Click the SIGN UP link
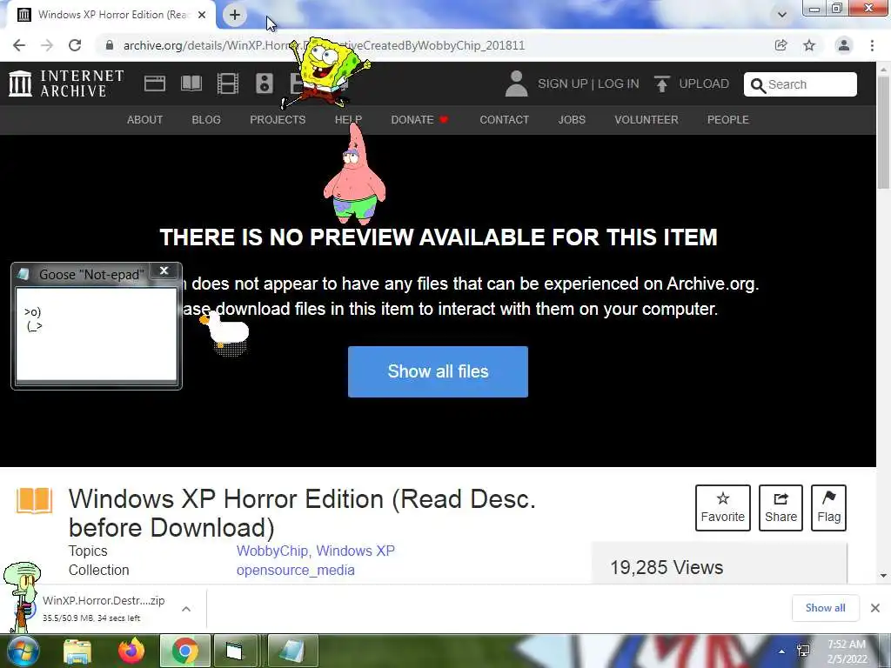Screen dimensions: 891x668 click(563, 84)
